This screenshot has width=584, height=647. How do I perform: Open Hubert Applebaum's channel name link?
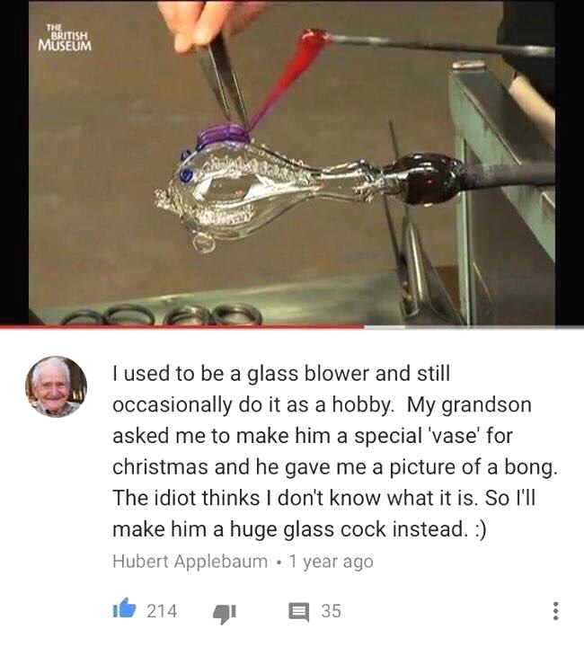pyautogui.click(x=190, y=561)
